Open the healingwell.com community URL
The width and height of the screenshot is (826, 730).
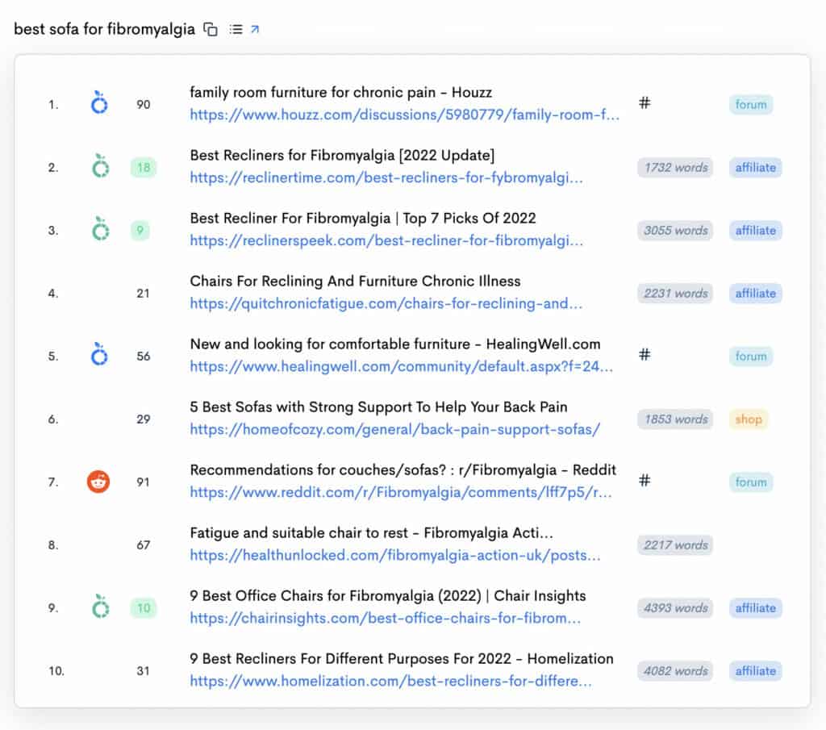(402, 366)
